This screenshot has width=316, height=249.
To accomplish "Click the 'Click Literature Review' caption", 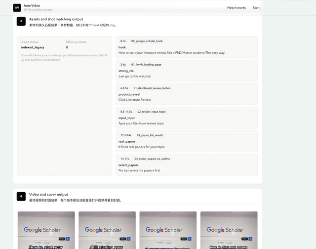I will (x=135, y=100).
